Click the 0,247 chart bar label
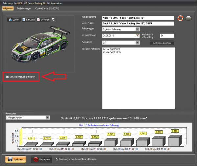 tap(142, 134)
